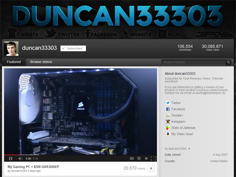Click the 20,570 views count

[134, 168]
